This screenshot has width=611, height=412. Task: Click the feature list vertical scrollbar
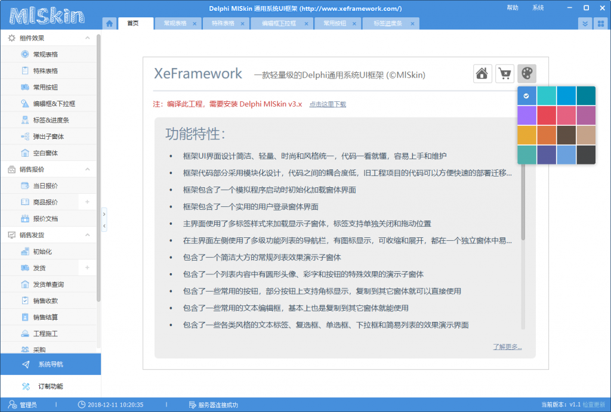(x=523, y=203)
